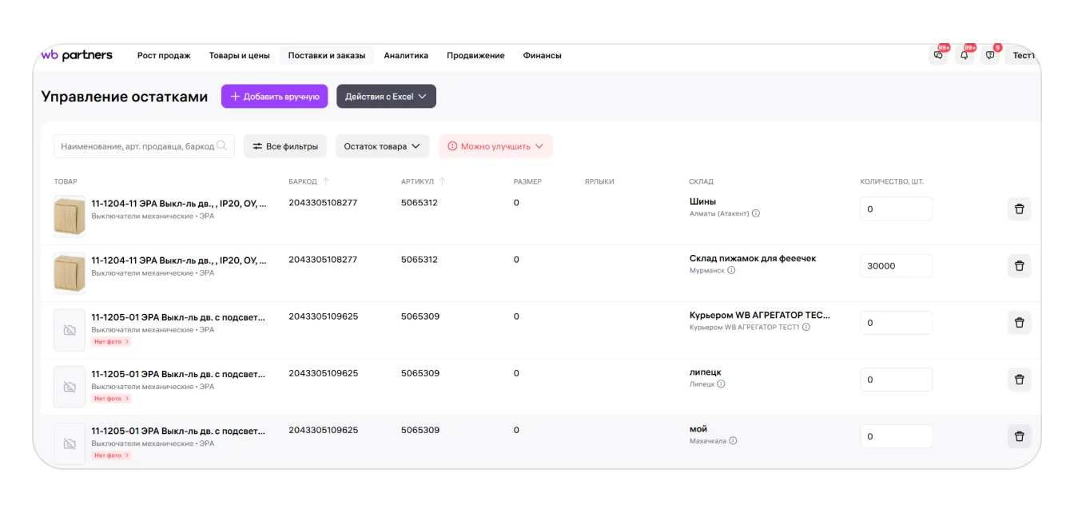The image size is (1074, 513).
Task: Open the Остаток товара dropdown
Action: [382, 146]
